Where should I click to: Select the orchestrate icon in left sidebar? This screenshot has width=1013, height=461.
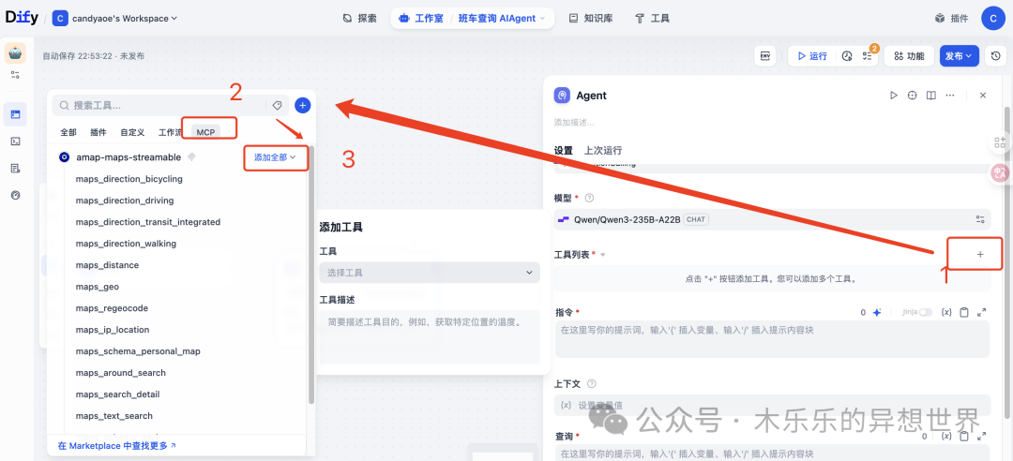[x=16, y=114]
